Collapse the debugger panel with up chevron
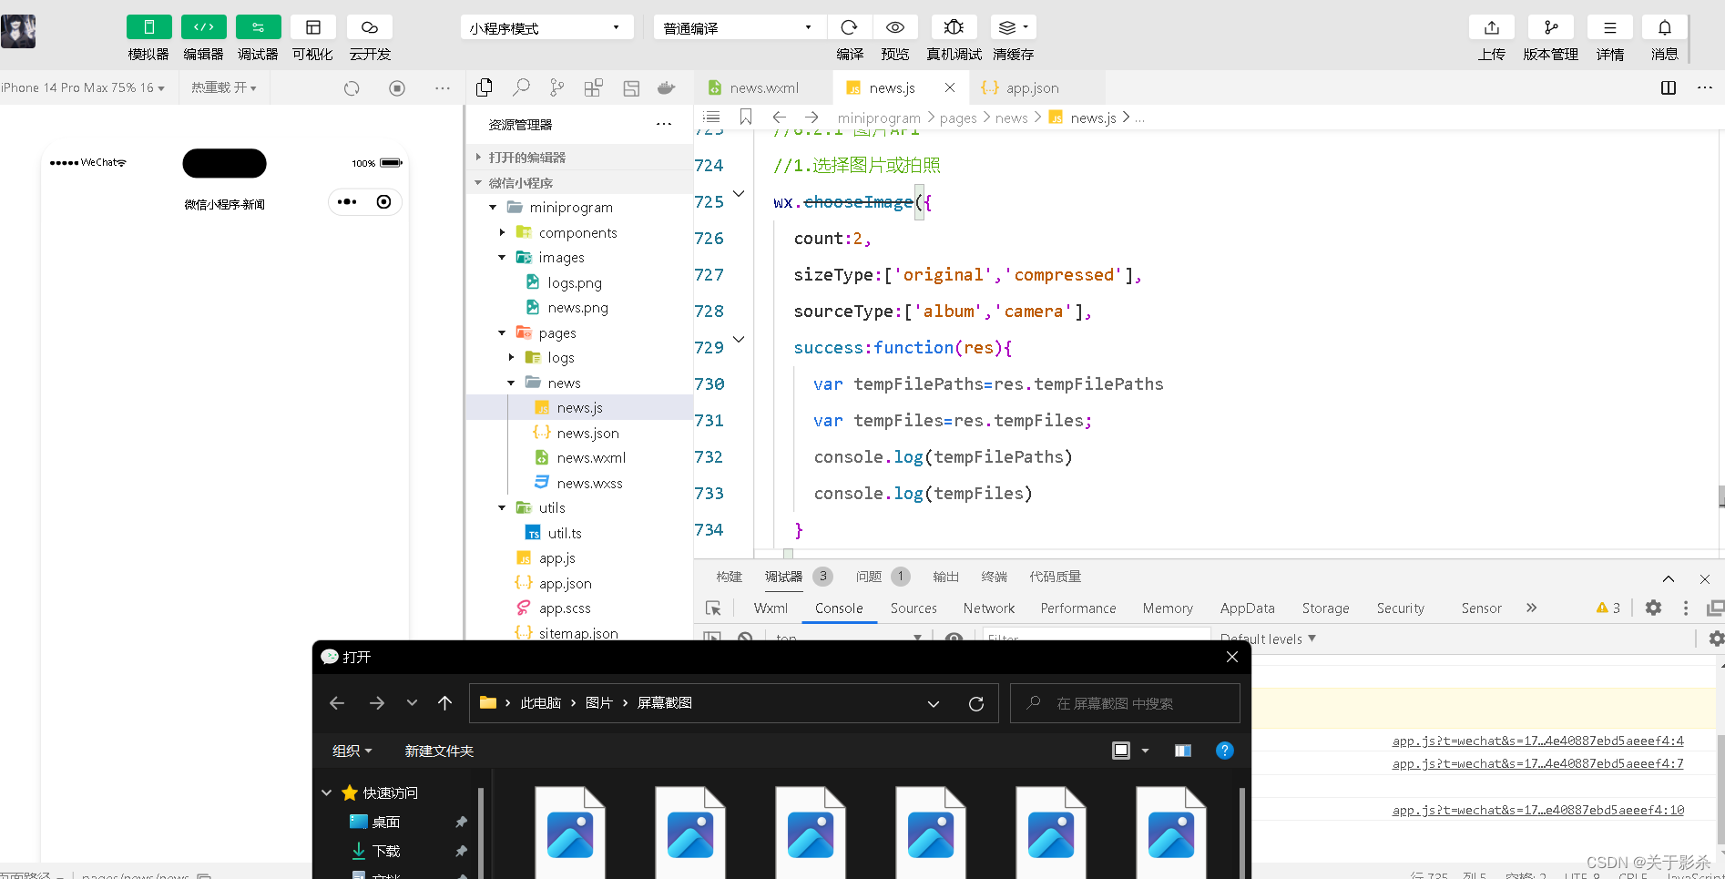This screenshot has height=879, width=1725. point(1669,578)
